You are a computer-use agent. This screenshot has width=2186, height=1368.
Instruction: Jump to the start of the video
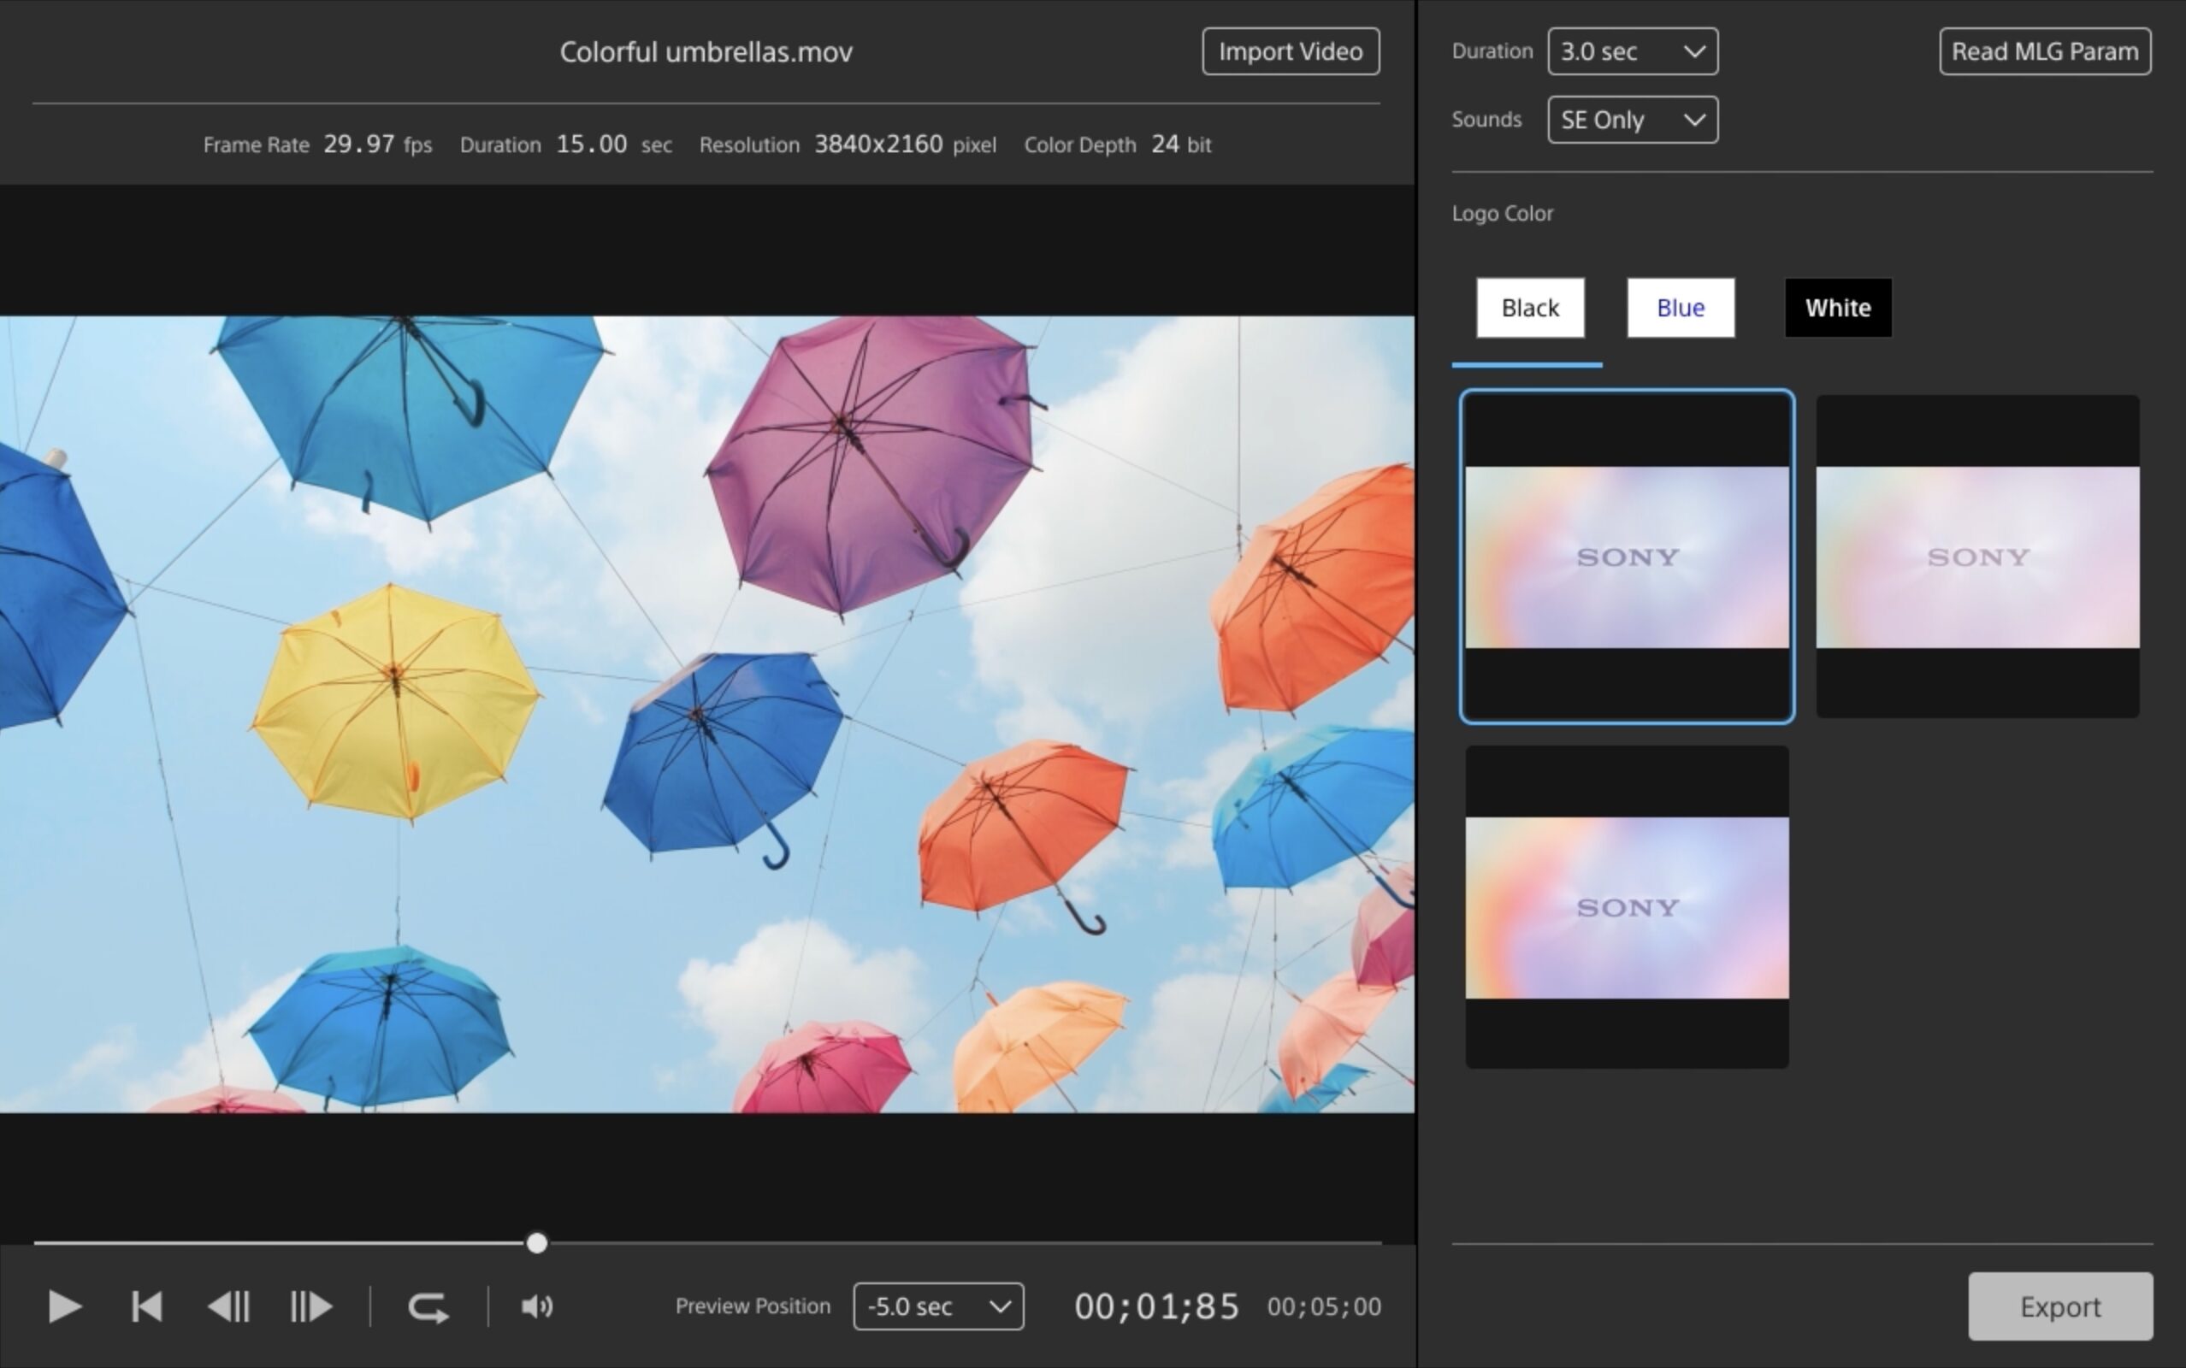146,1306
